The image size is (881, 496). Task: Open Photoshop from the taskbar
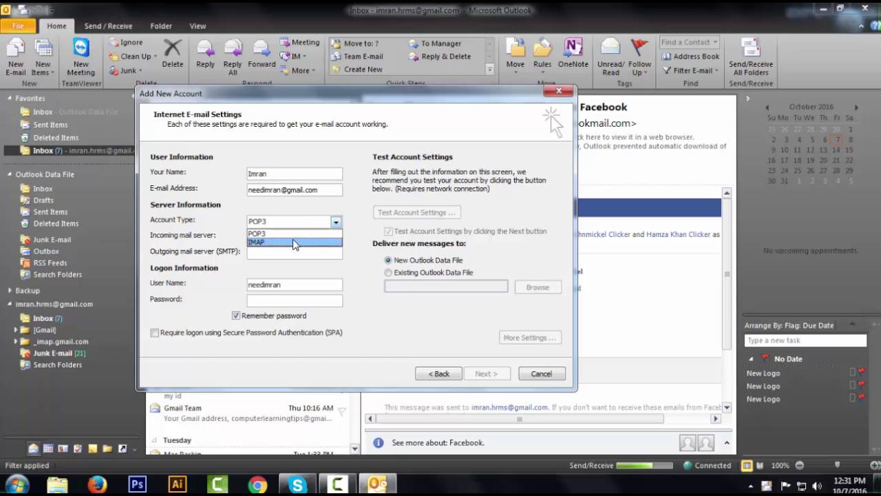(x=138, y=484)
